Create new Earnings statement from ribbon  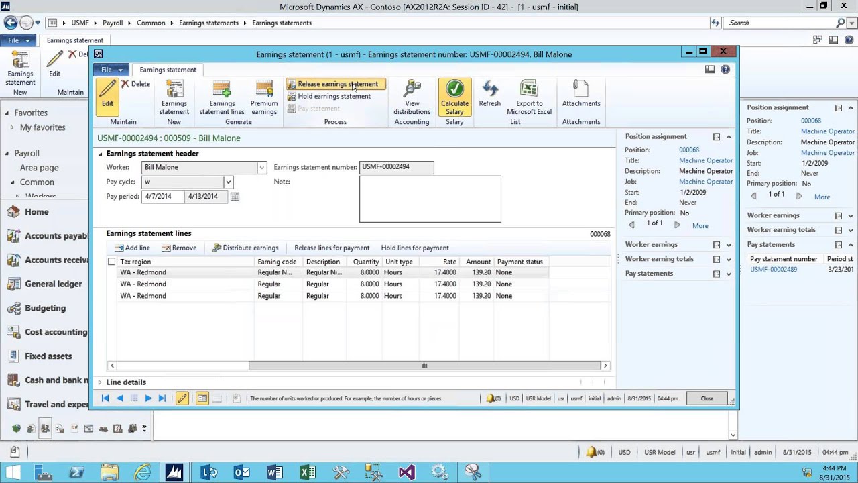[174, 98]
